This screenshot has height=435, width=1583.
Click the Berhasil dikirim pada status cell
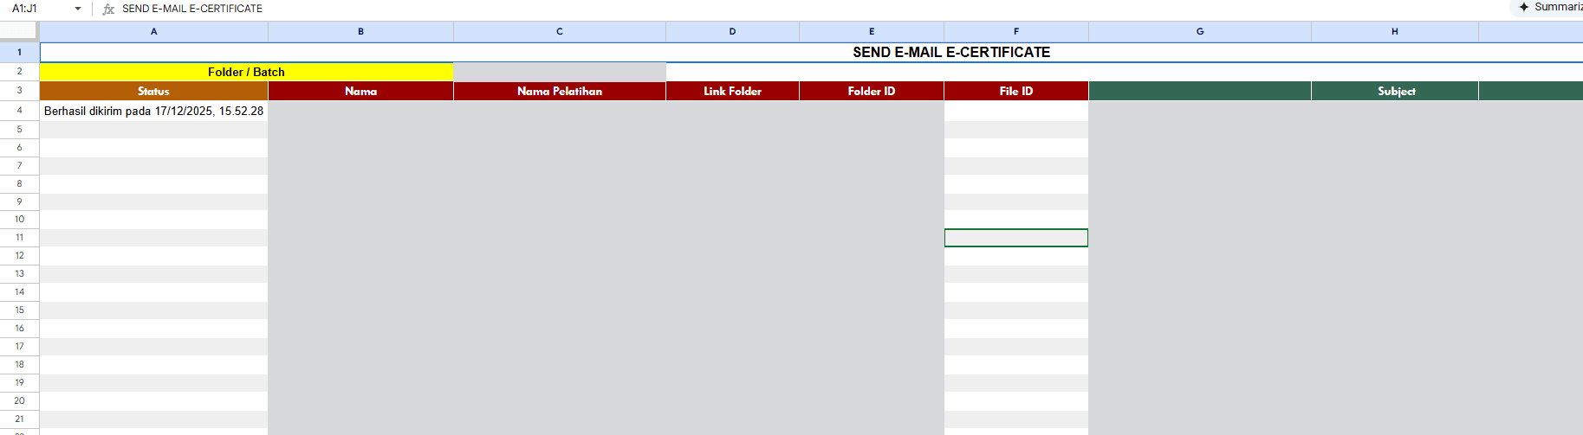point(153,111)
